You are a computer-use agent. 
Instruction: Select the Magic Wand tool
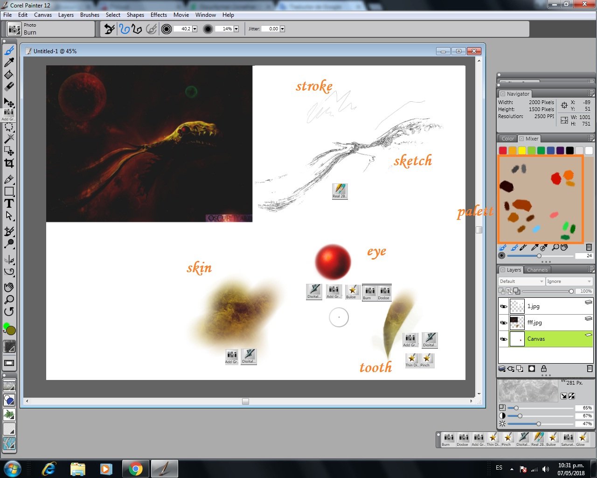[x=9, y=139]
